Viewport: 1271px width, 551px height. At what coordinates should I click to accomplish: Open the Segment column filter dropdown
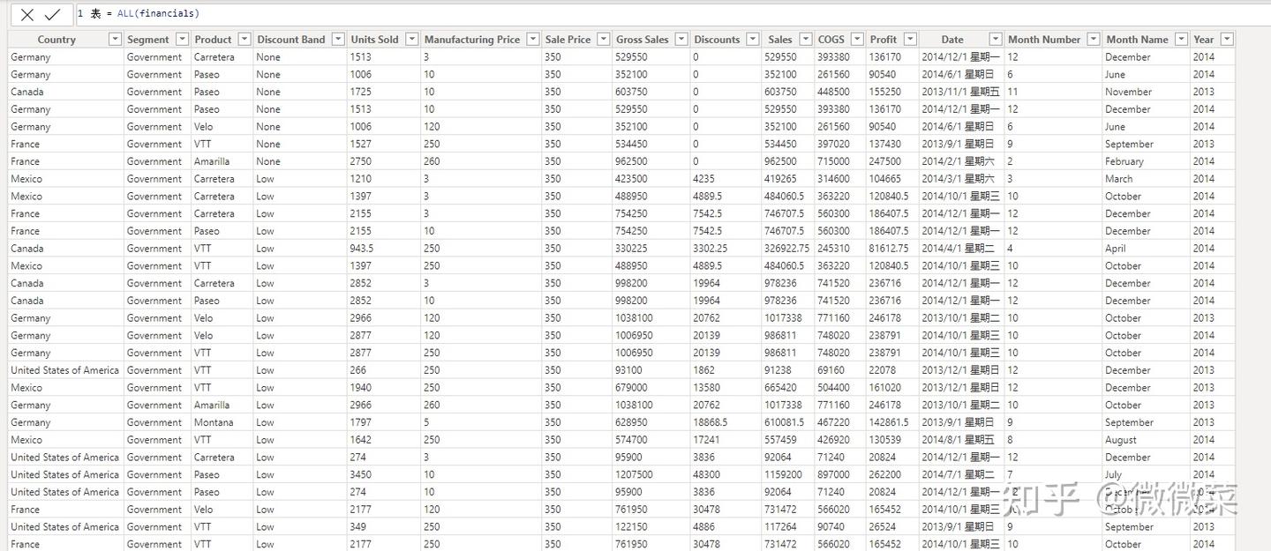[x=182, y=39]
